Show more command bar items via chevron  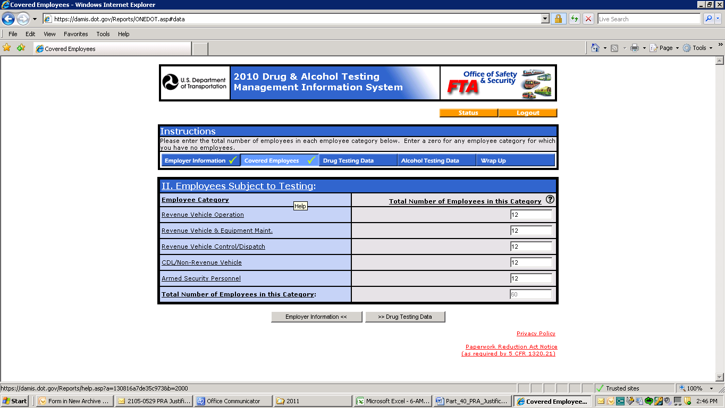(720, 46)
